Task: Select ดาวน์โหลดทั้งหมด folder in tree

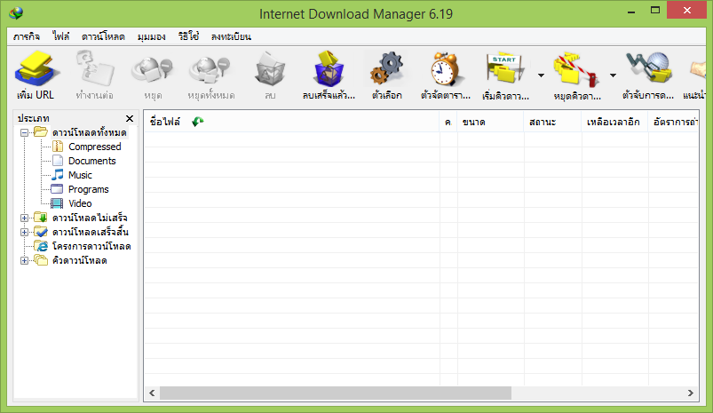Action: tap(89, 132)
